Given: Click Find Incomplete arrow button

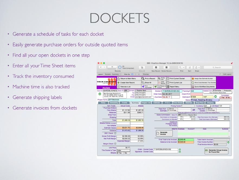Looking at the screenshot, I should point(147,87).
